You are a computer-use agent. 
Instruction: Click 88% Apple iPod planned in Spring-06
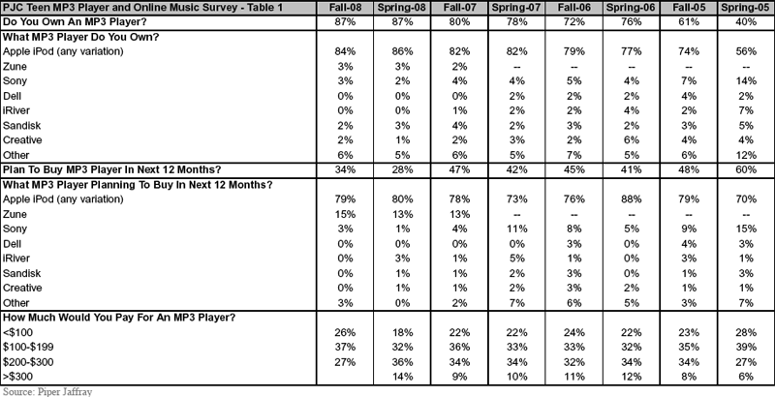(631, 199)
